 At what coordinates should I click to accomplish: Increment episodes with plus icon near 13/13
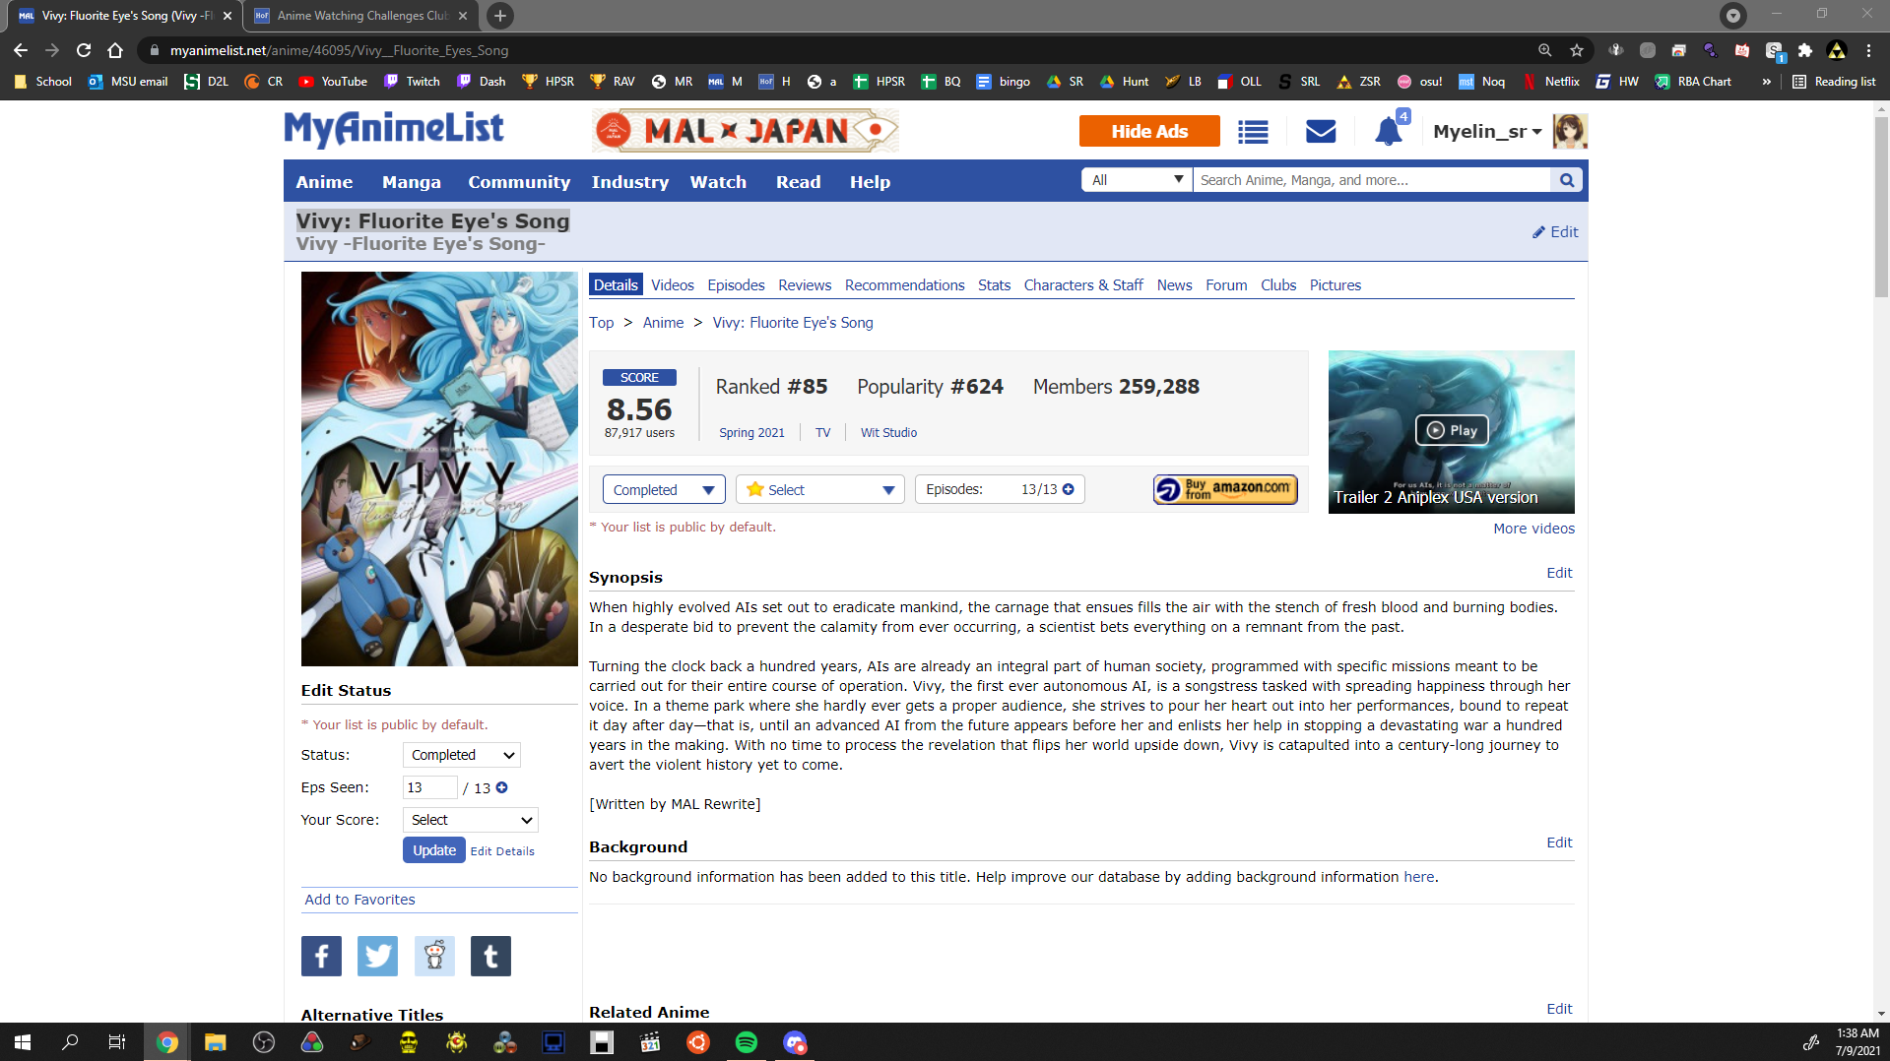click(x=1069, y=489)
